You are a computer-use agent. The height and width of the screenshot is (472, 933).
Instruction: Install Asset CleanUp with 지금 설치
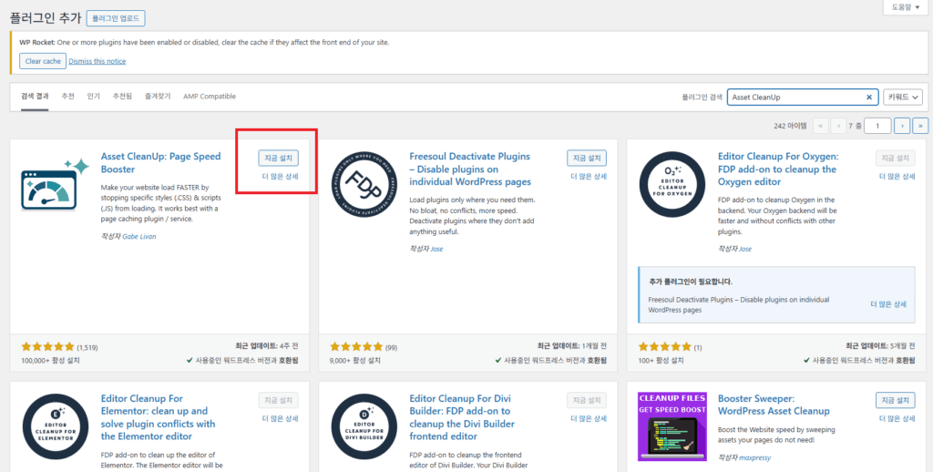coord(279,159)
